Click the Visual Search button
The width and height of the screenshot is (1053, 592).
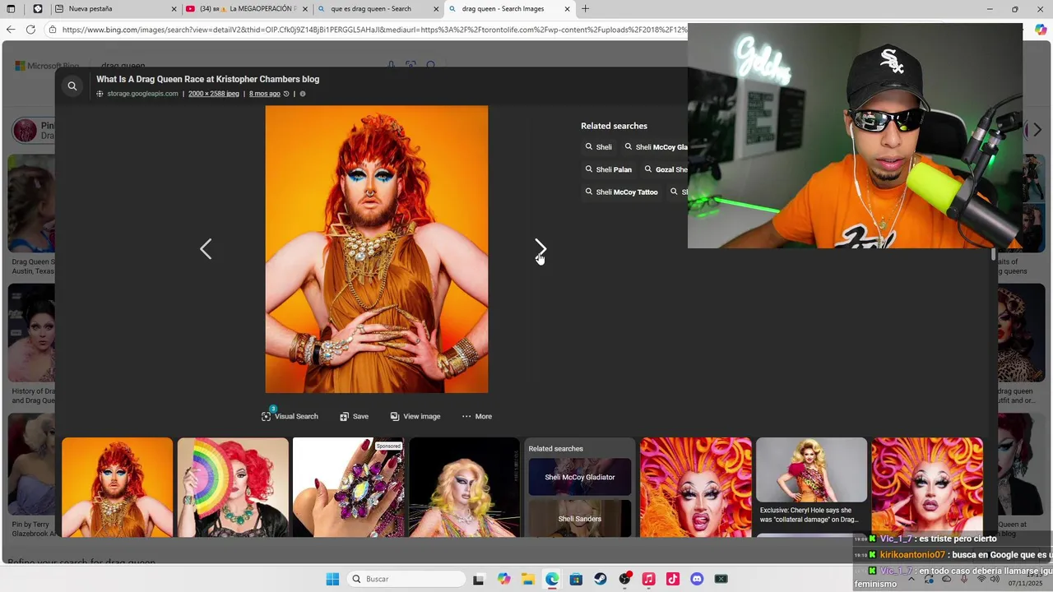pyautogui.click(x=290, y=416)
